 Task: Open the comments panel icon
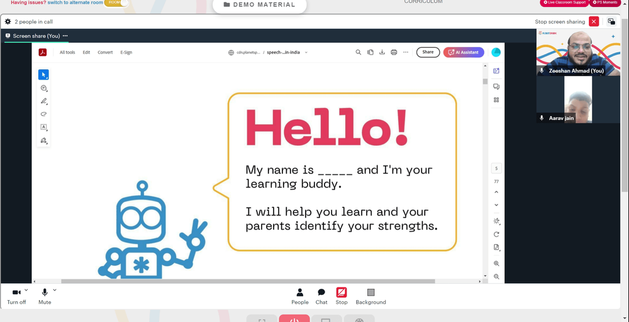pos(496,87)
